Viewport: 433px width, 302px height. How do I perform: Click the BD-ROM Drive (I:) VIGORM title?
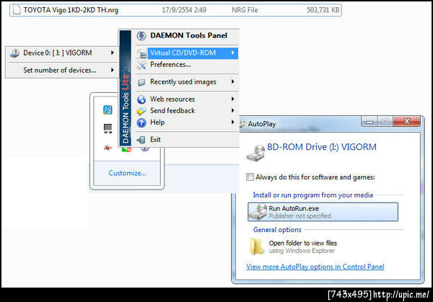(322, 147)
